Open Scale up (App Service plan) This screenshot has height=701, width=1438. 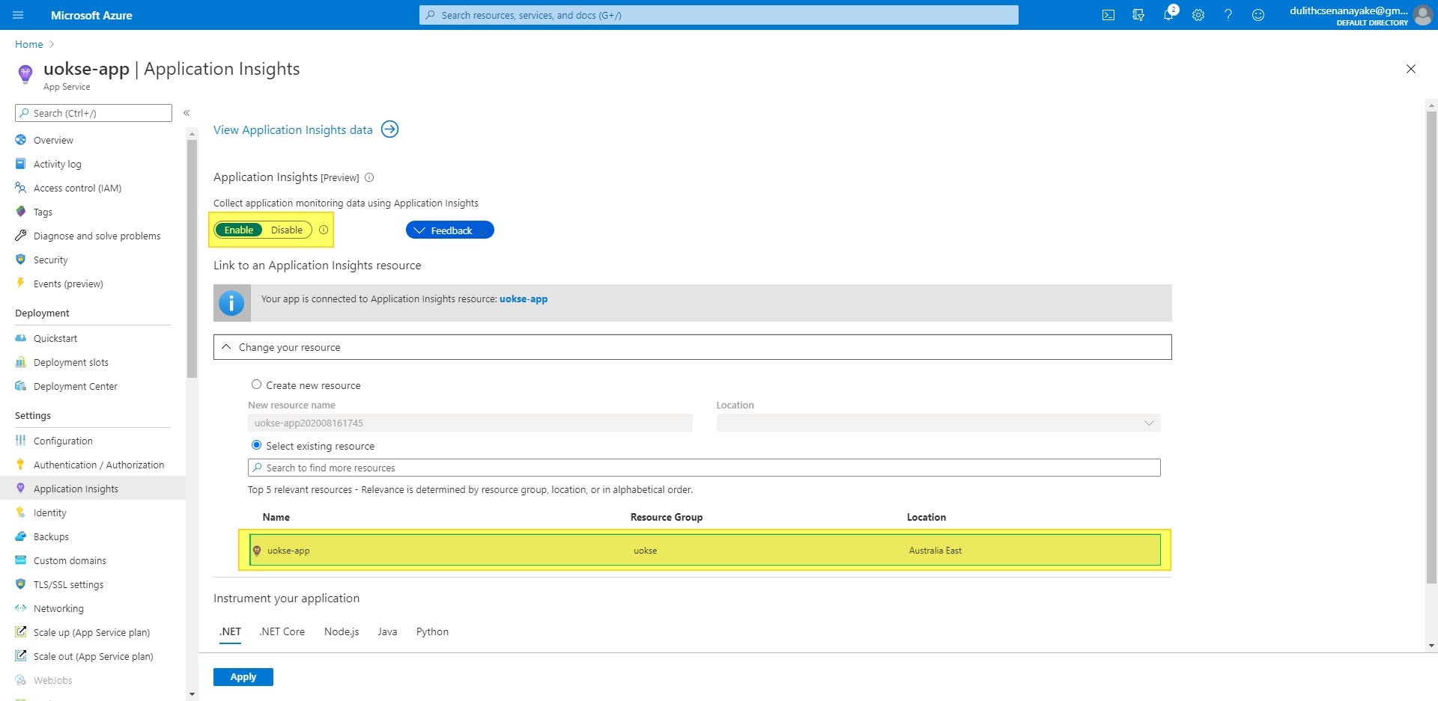93,632
